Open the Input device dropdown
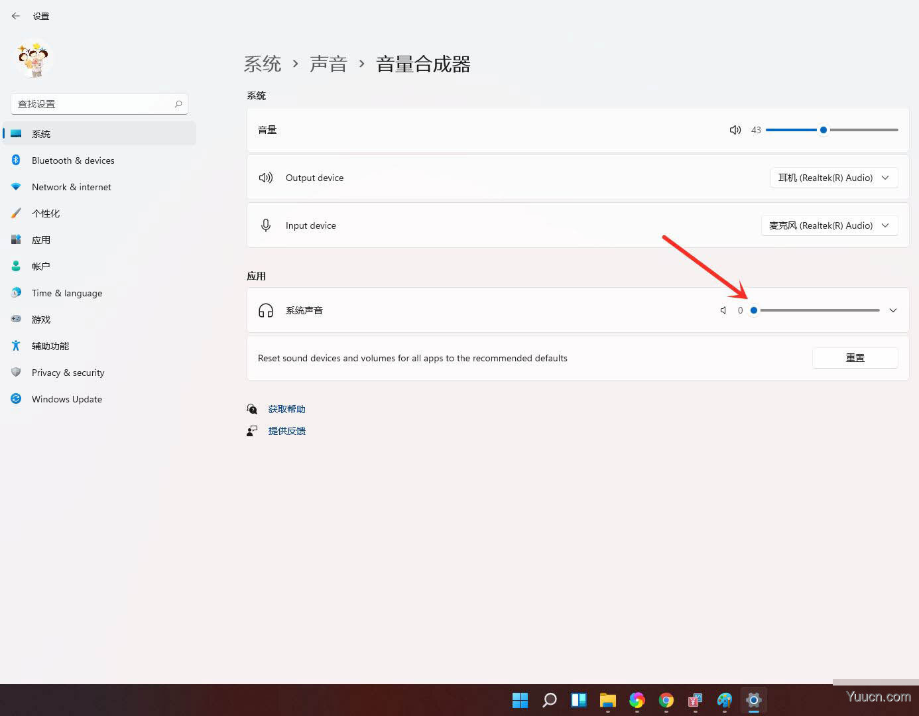Viewport: 919px width, 716px height. 829,225
